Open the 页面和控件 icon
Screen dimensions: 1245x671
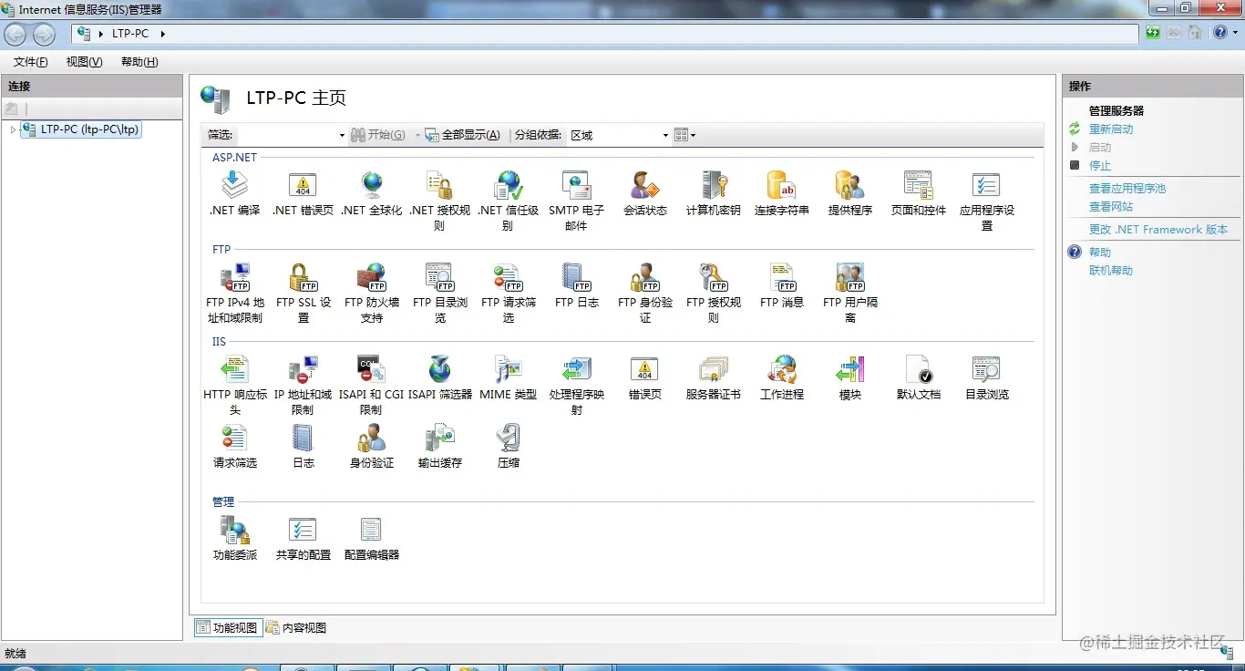919,186
